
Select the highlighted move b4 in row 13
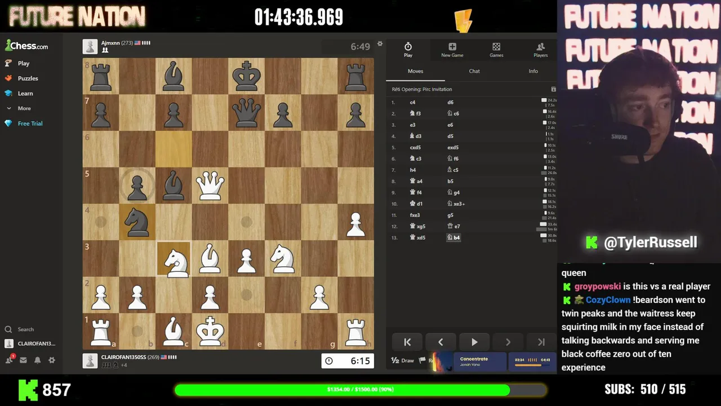tap(453, 237)
